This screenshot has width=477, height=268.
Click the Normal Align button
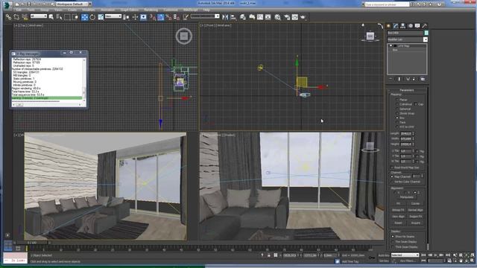[x=416, y=210]
